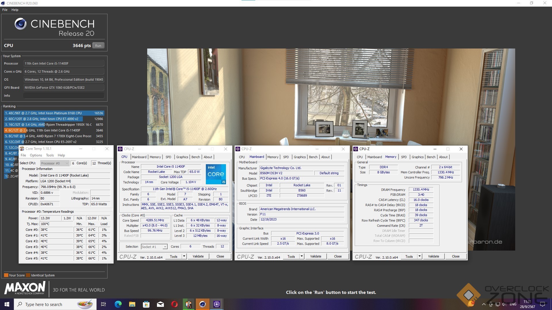This screenshot has width=552, height=310.
Task: Click the volume speaker tray icon
Action: click(x=504, y=304)
